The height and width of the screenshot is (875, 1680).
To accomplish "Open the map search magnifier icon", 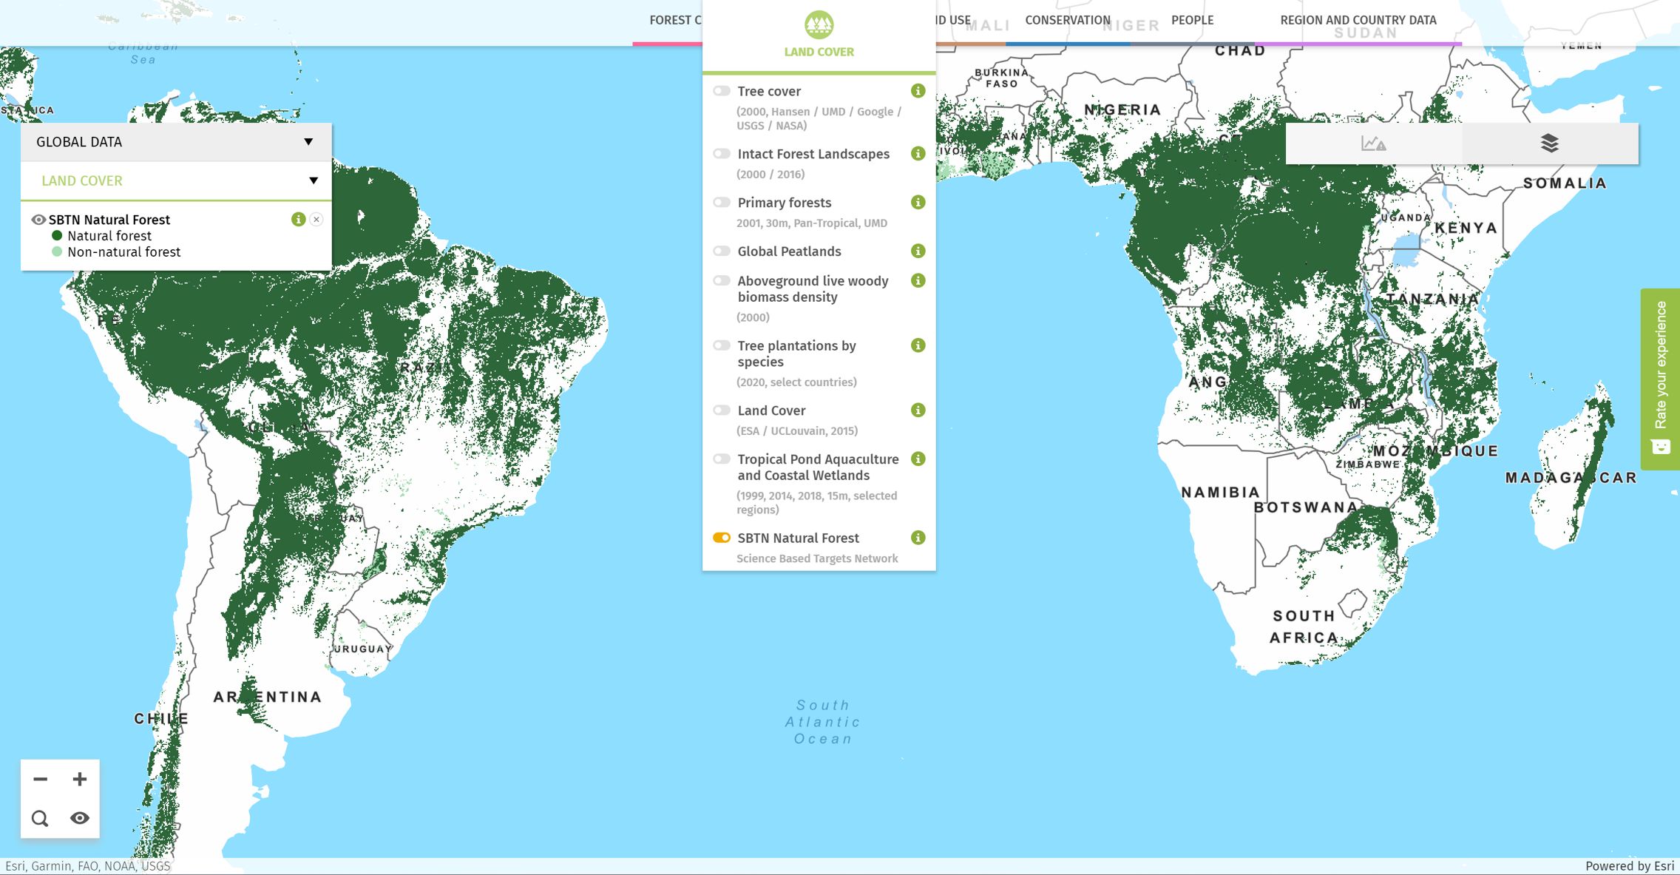I will pos(39,818).
